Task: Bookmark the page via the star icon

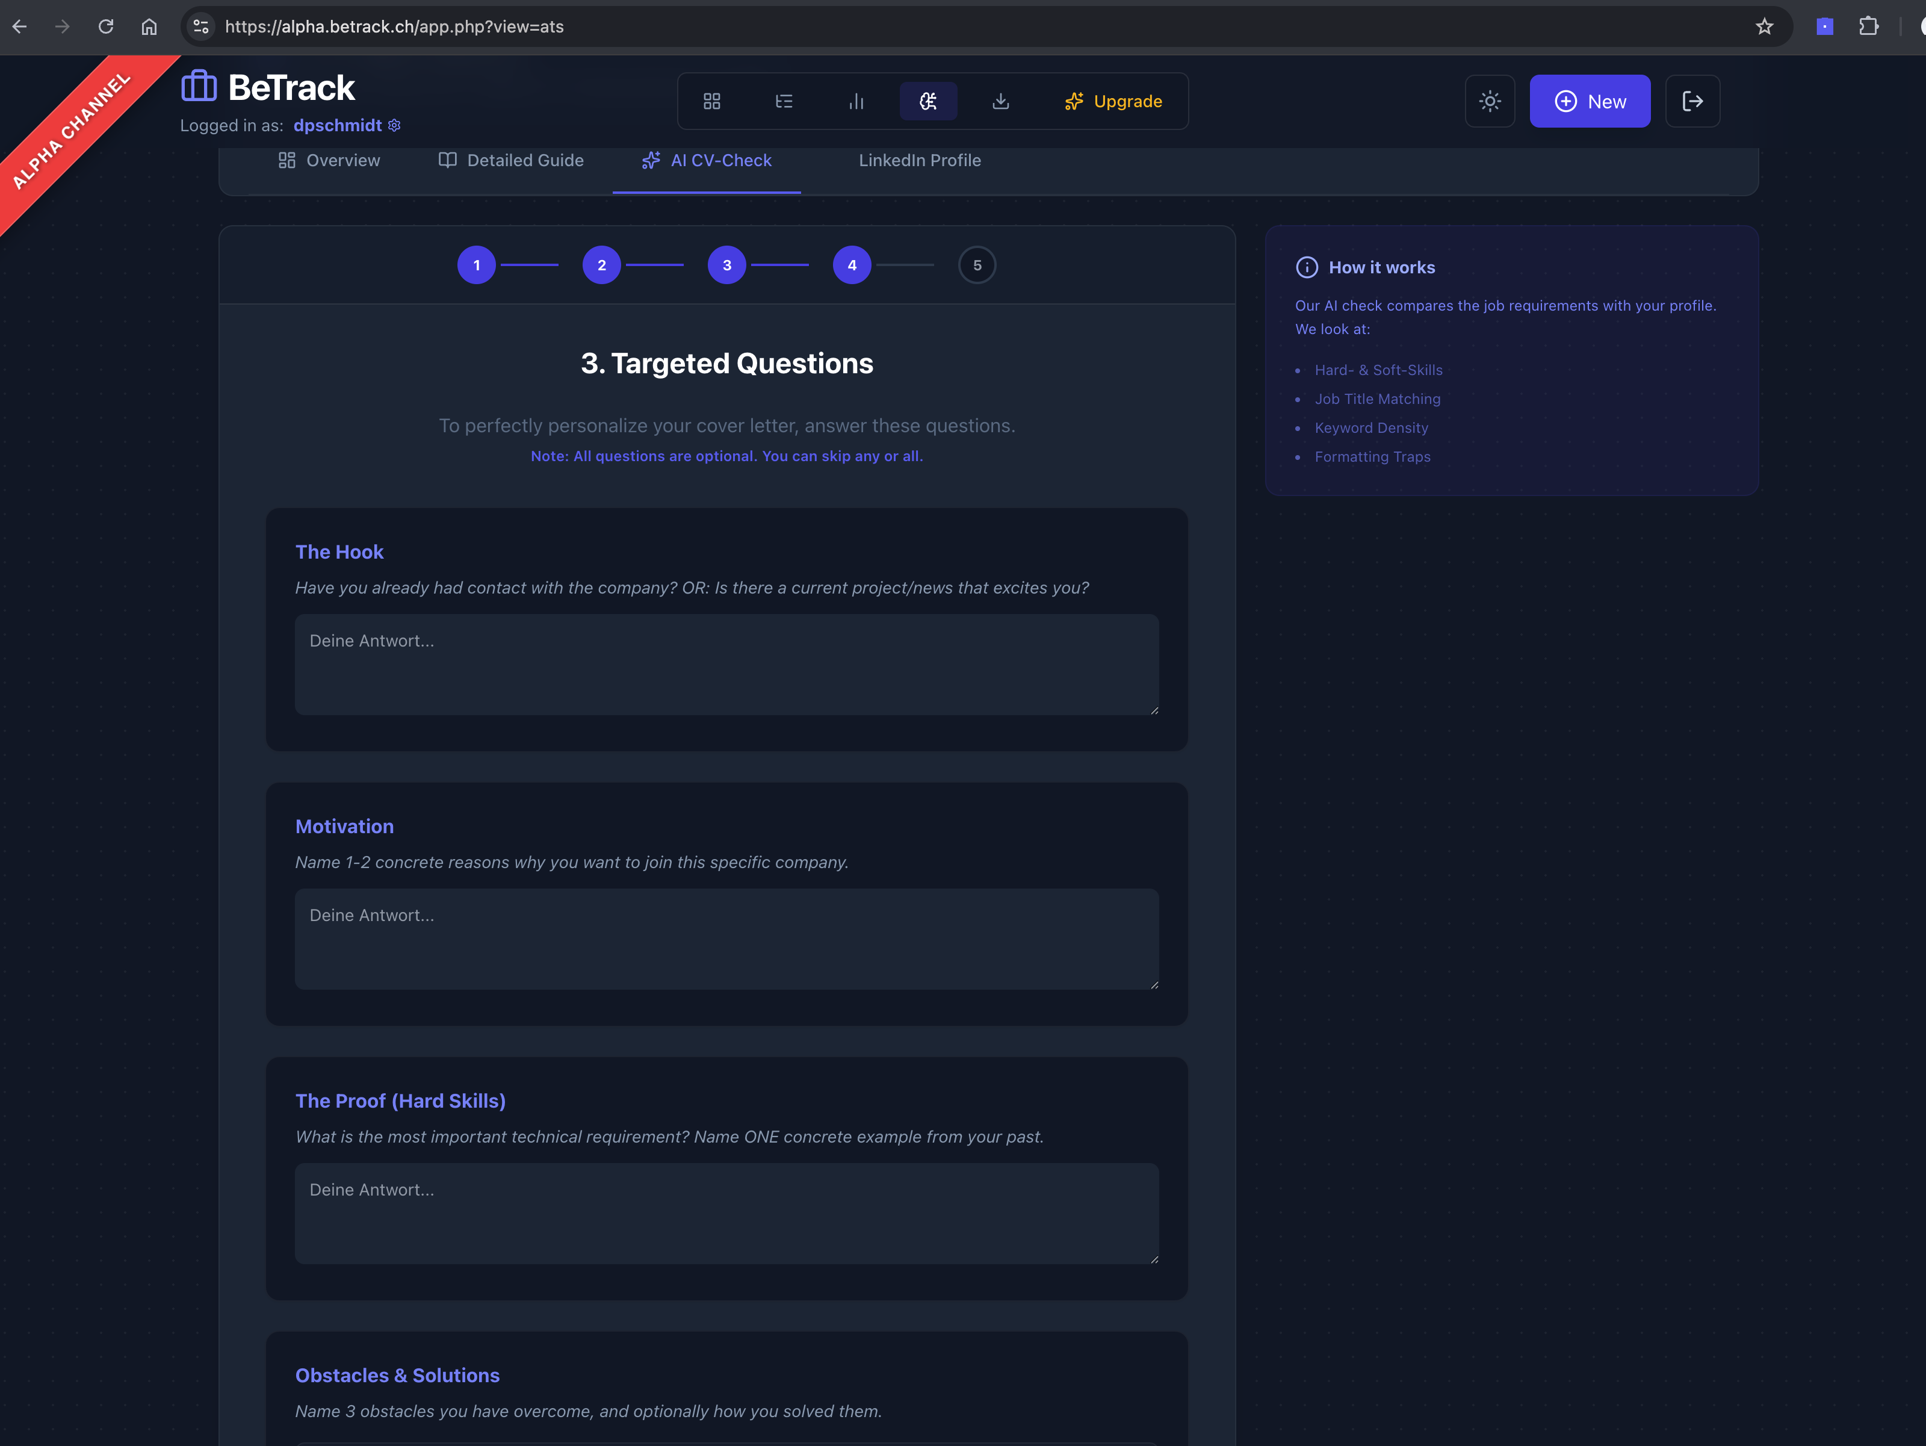Action: pyautogui.click(x=1764, y=27)
